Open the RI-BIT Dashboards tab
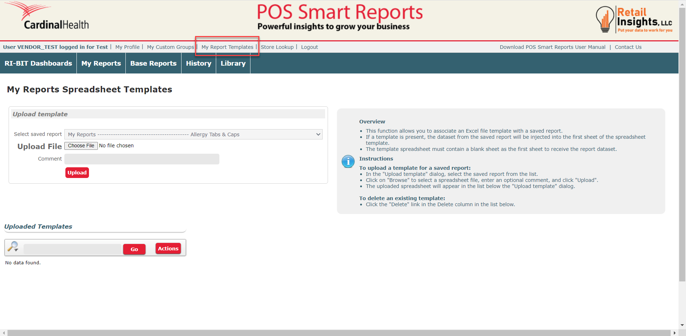The width and height of the screenshot is (686, 336). (x=38, y=63)
